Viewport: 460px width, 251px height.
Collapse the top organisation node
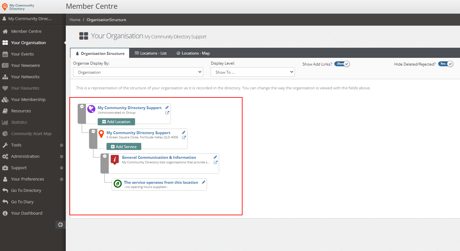point(82,107)
